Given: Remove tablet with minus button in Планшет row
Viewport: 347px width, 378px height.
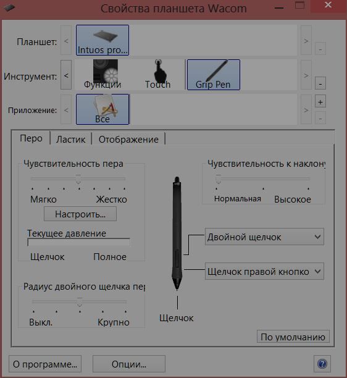Looking at the screenshot, I should (x=320, y=49).
